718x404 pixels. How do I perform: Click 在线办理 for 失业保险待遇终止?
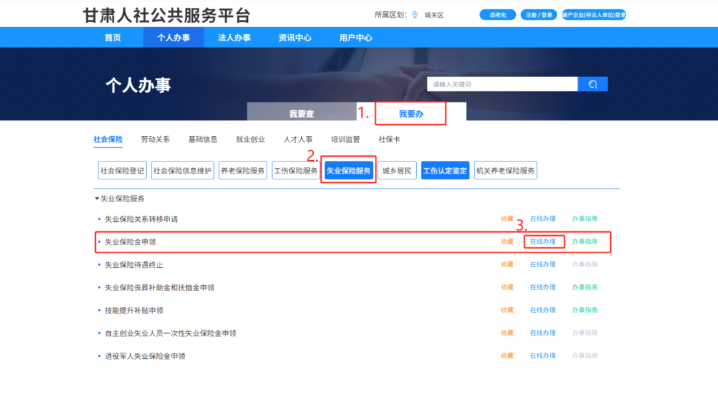[x=542, y=264]
